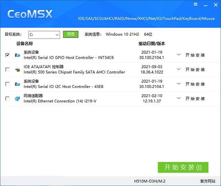Click the SATA AHCI Controller device icon
The height and width of the screenshot is (186, 221).
(x=17, y=70)
